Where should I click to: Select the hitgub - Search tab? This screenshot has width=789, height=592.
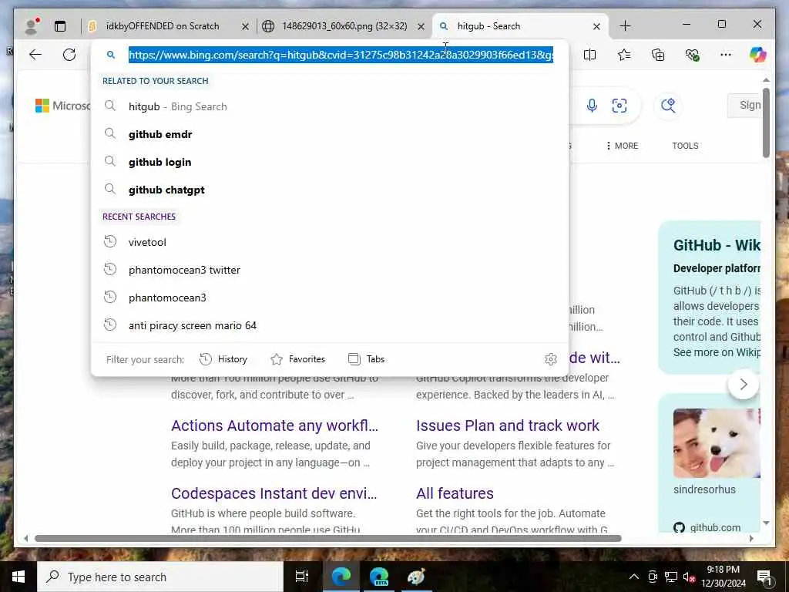[519, 26]
